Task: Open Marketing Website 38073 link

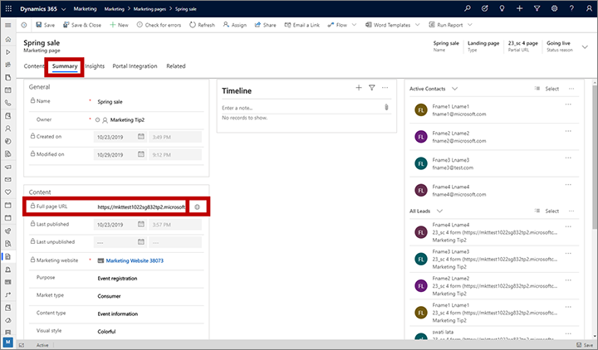Action: point(135,261)
